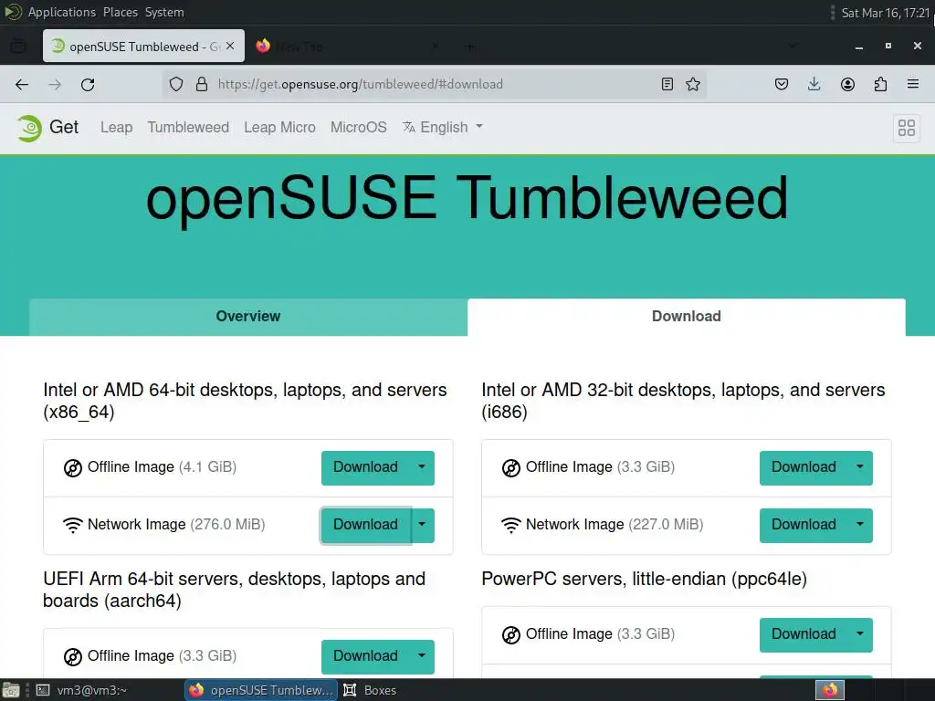Download the ppc64le Offline Image
The height and width of the screenshot is (701, 935).
[804, 635]
